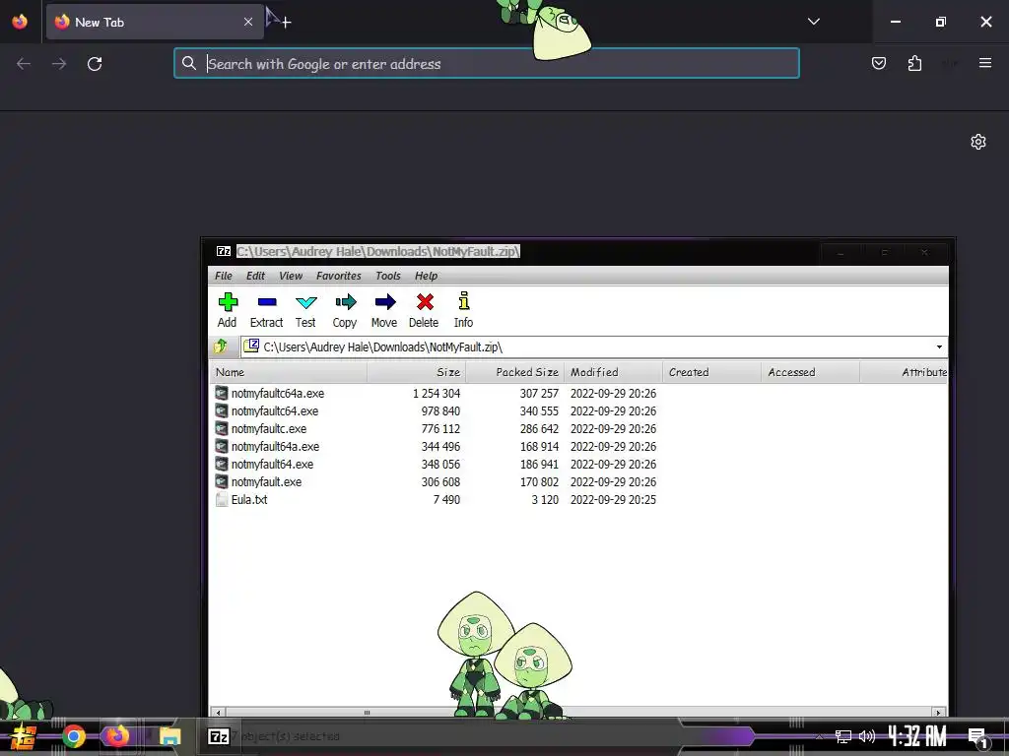1009x756 pixels.
Task: Click the Eula.txt file icon
Action: tap(222, 499)
